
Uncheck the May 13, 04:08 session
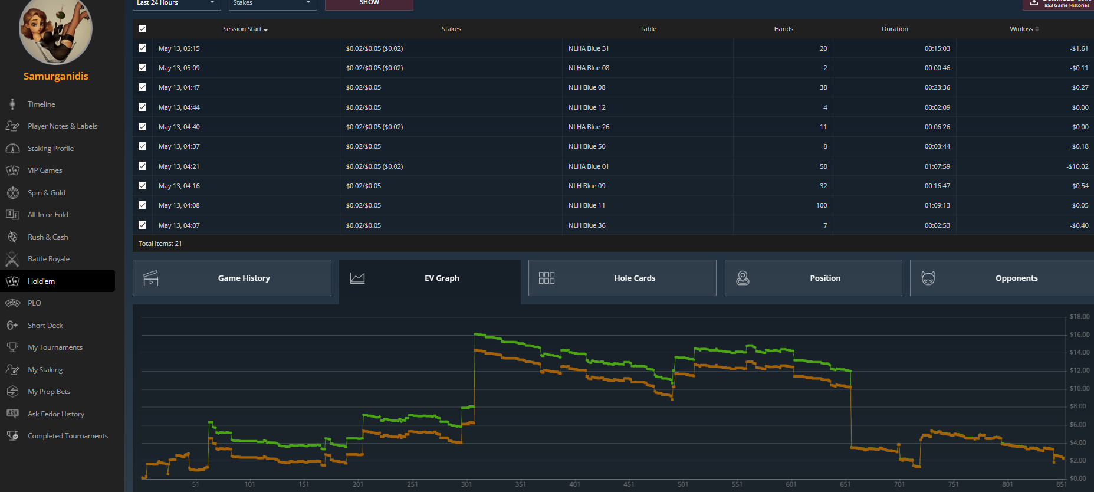142,205
